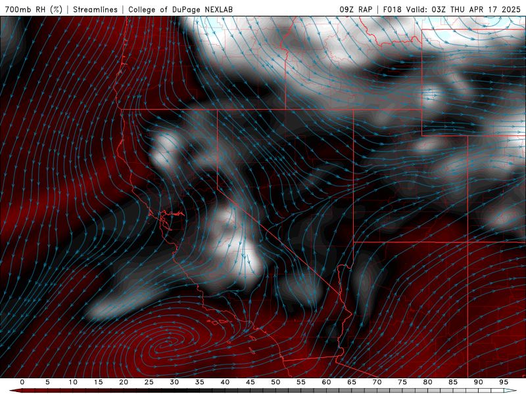Click the "09Z RAP" model run text
This screenshot has height=394, width=526.
(x=356, y=9)
